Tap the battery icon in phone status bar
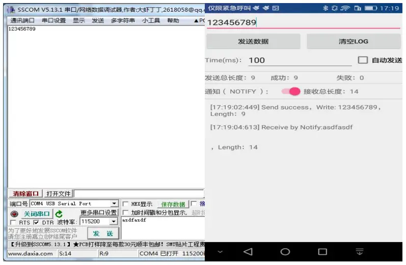The height and width of the screenshot is (265, 406). [x=371, y=8]
